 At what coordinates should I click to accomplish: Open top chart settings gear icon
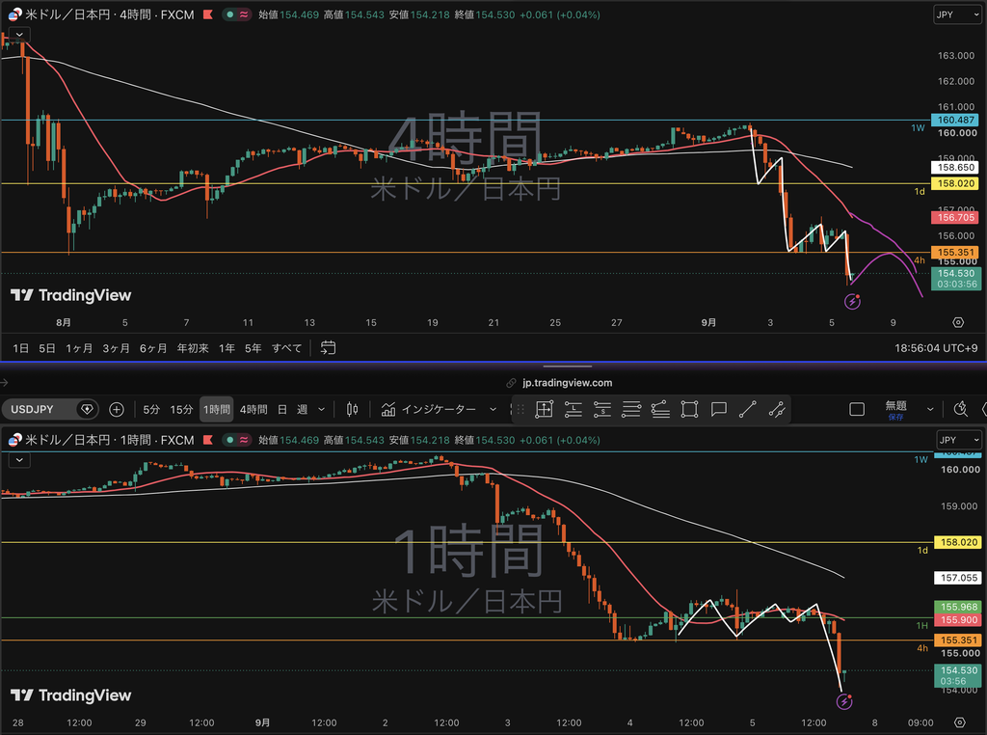coord(958,322)
